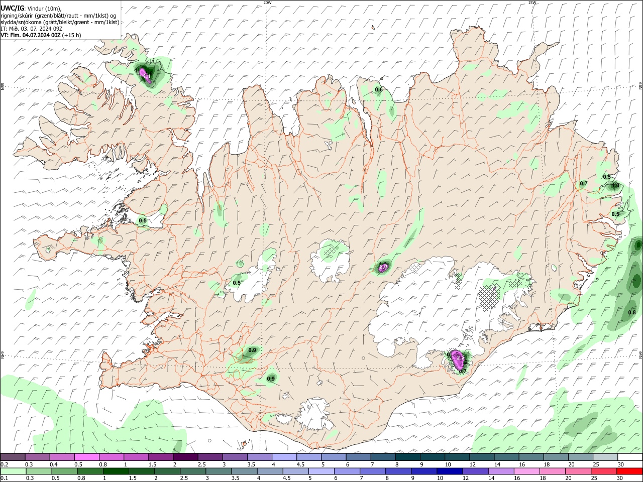This screenshot has width=643, height=482.
Task: Click the "UWC/IG" title text
Action: tap(12, 8)
